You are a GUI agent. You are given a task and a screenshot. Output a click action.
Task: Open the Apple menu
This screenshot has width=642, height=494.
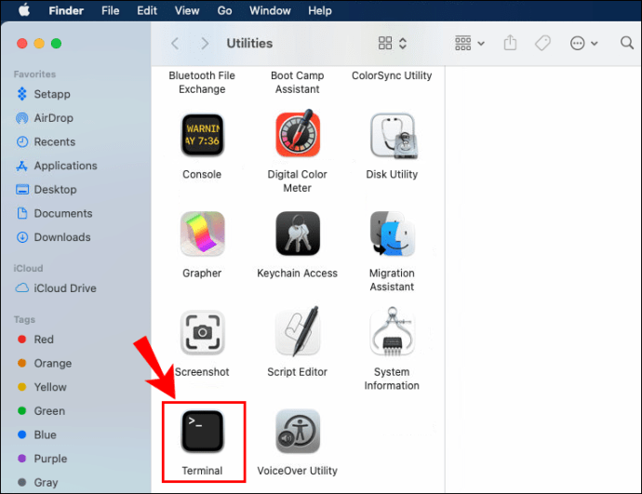point(24,10)
